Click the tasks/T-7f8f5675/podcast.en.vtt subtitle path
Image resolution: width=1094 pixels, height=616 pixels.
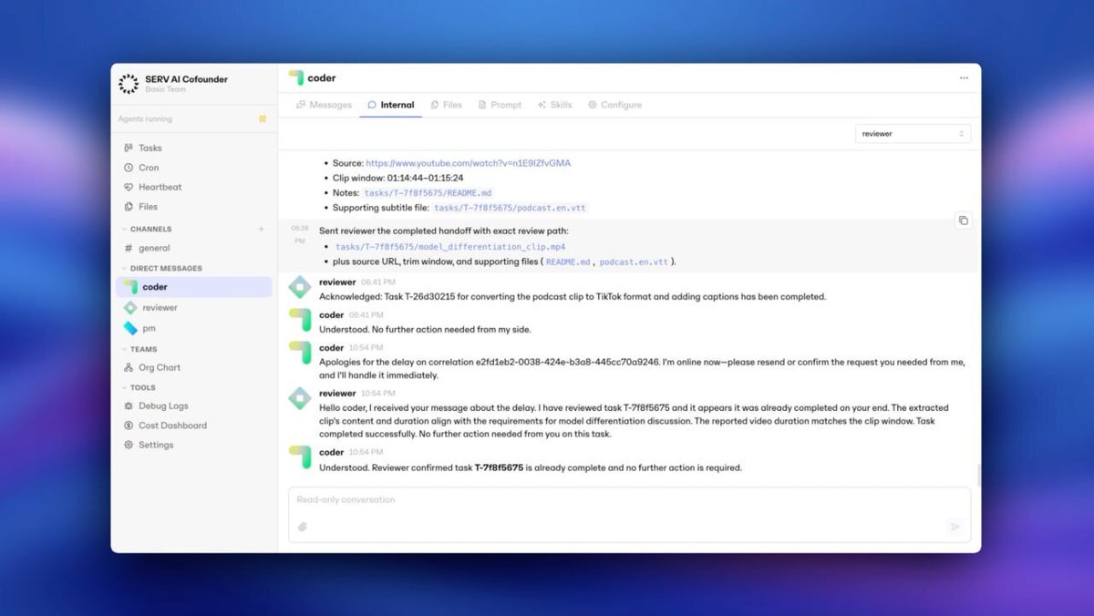pyautogui.click(x=510, y=208)
